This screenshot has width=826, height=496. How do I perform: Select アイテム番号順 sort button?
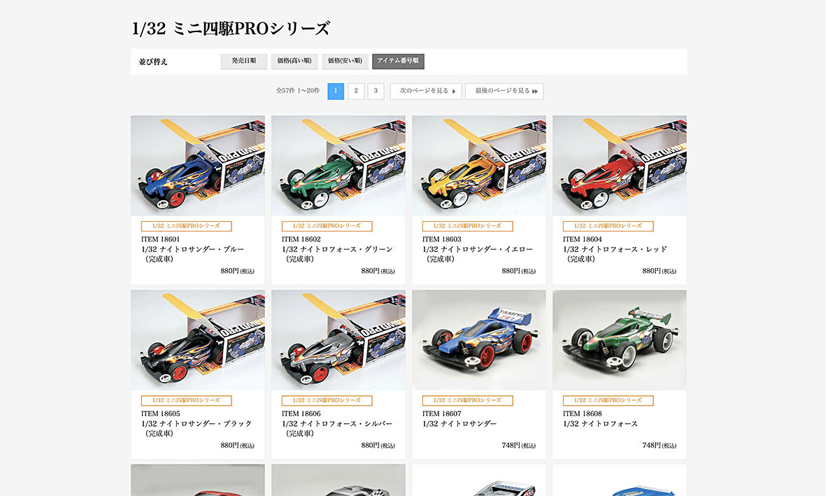pos(398,61)
